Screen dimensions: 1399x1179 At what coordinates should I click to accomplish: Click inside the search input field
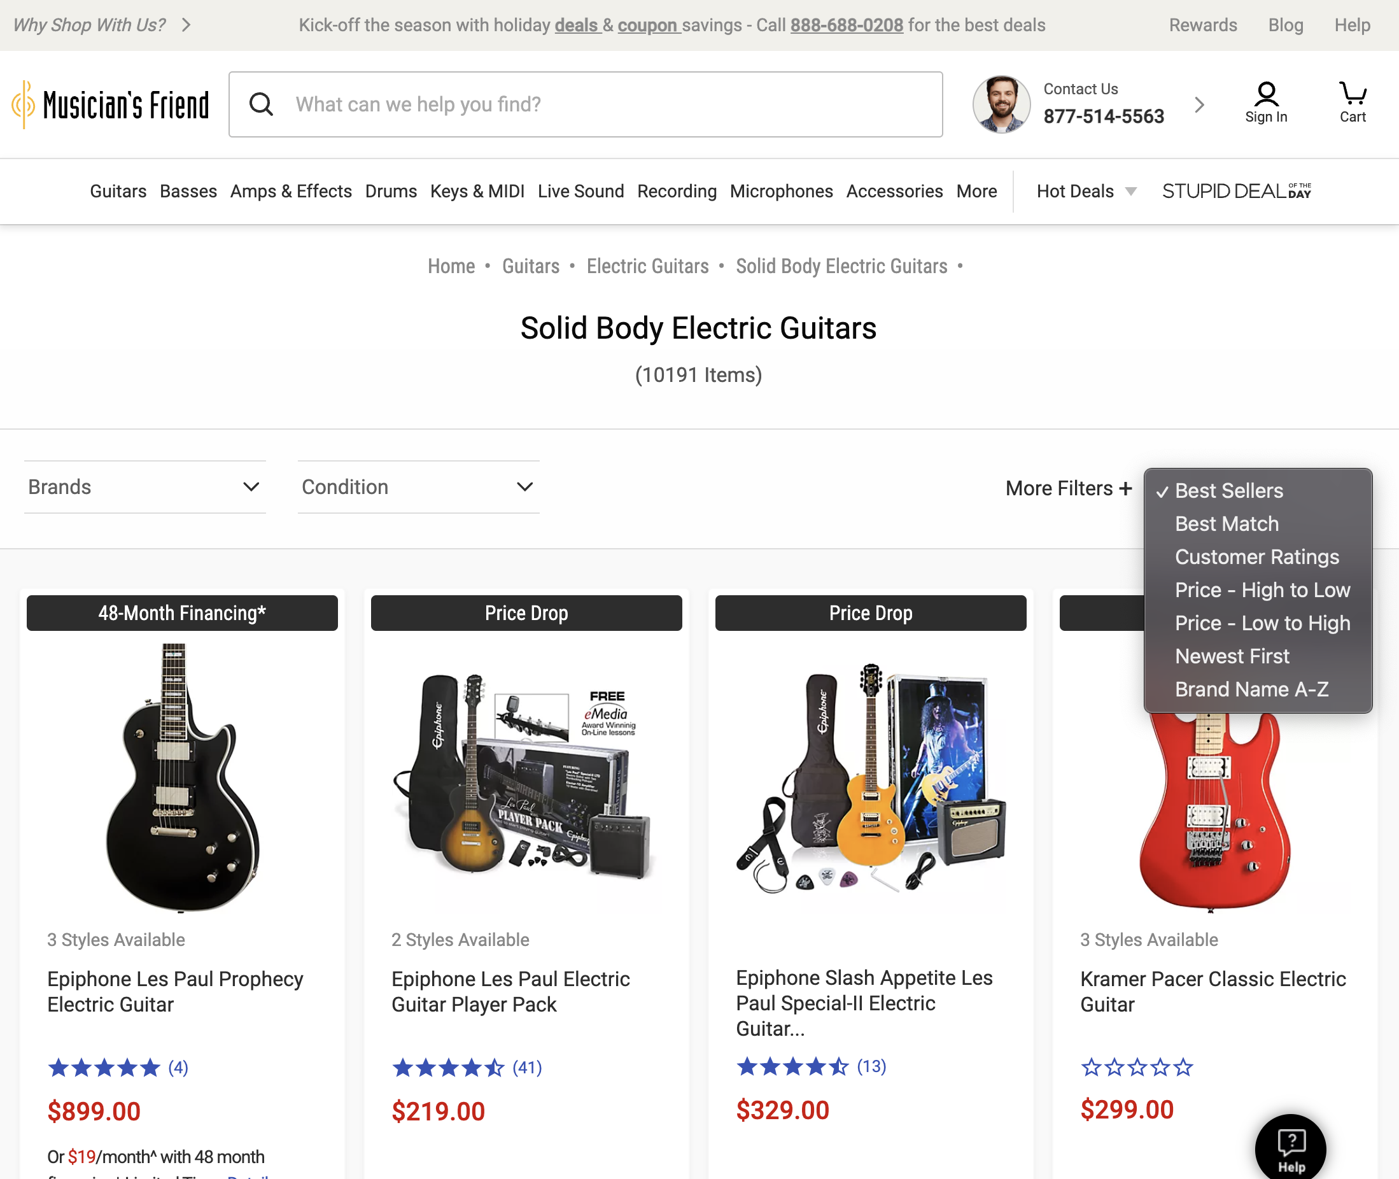(x=535, y=104)
